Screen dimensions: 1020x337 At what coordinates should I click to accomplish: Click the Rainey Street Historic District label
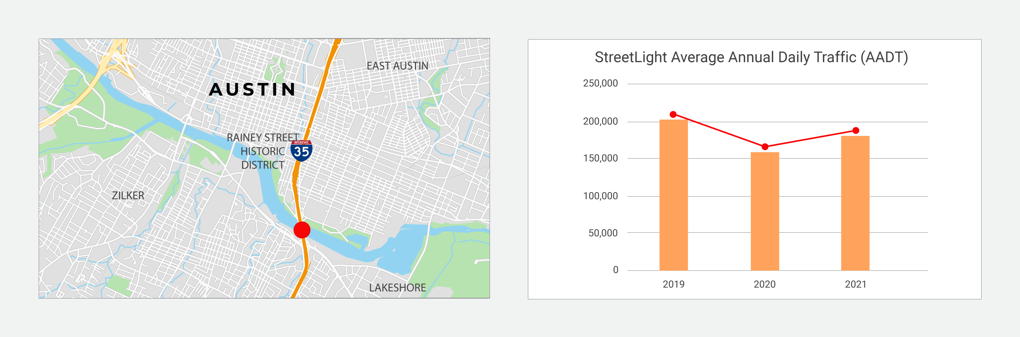point(263,151)
